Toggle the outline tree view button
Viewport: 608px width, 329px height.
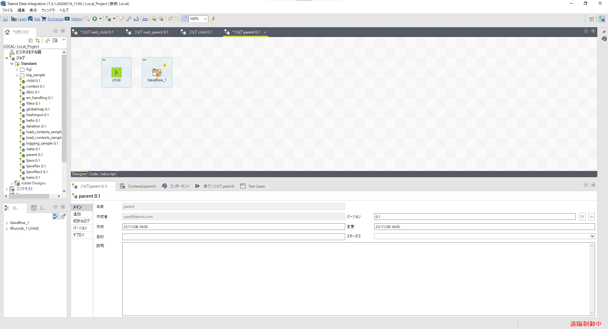[x=56, y=216]
